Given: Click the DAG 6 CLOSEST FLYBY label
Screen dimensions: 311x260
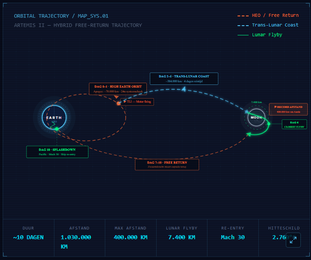Looking at the screenshot, I should pos(294,124).
